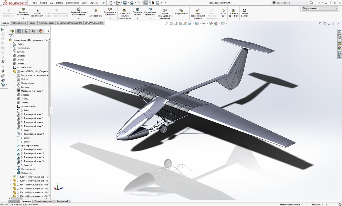Click the Спецификация bill of materials icon

(181, 10)
